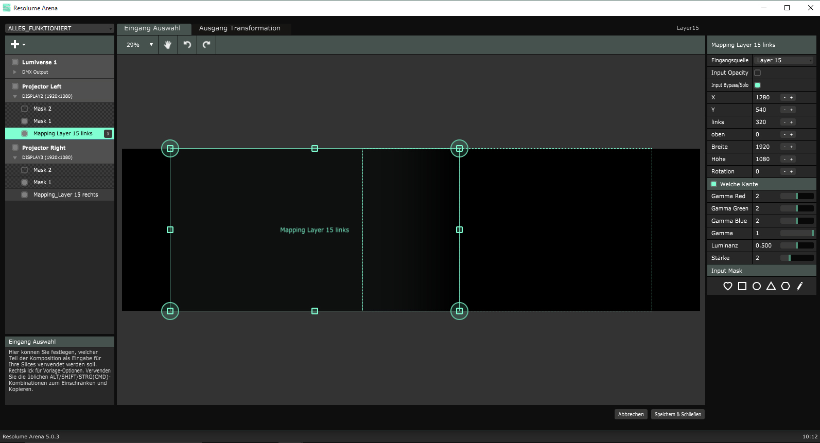Switch to the Ausgang Transformation tab
Image resolution: width=820 pixels, height=443 pixels.
tap(239, 28)
